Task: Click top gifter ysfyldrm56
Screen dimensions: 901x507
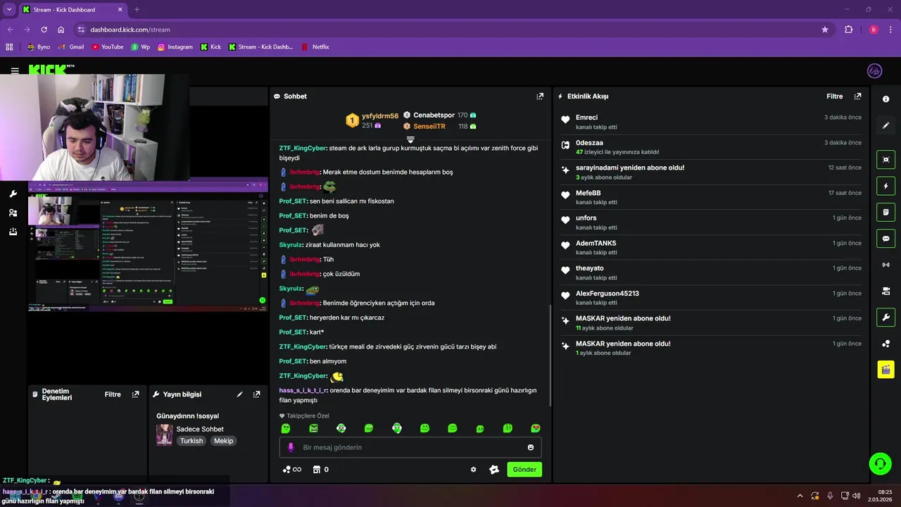Action: coord(380,116)
